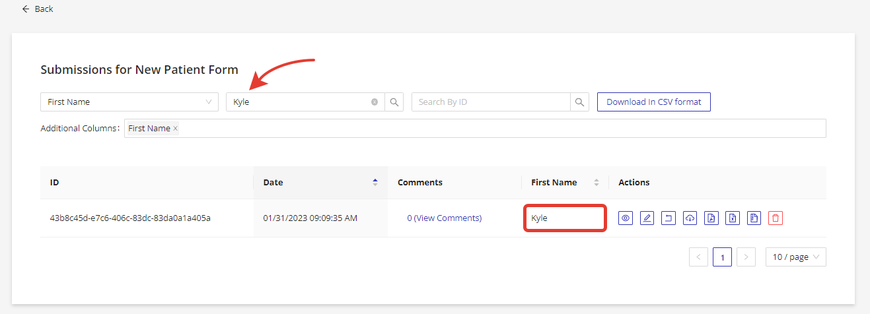Open the 0 (View Comments) link
This screenshot has height=314, width=870.
(x=444, y=218)
